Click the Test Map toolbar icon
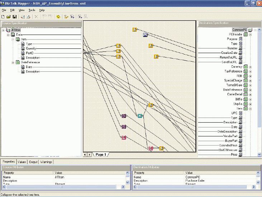This screenshot has width=262, height=197. 72,17
